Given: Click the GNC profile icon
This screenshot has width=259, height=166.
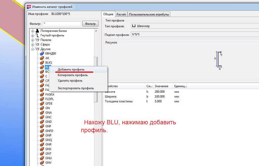Looking at the screenshot, I should coord(42,117).
